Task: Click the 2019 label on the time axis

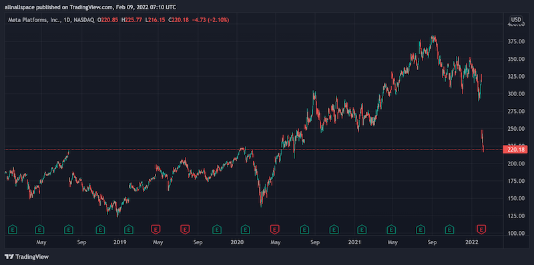Action: coord(120,242)
